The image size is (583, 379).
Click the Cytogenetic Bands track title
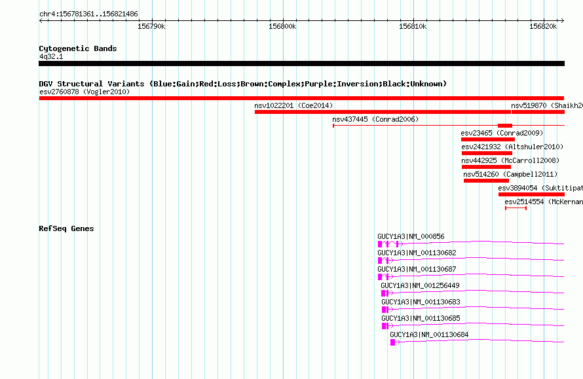pyautogui.click(x=78, y=48)
